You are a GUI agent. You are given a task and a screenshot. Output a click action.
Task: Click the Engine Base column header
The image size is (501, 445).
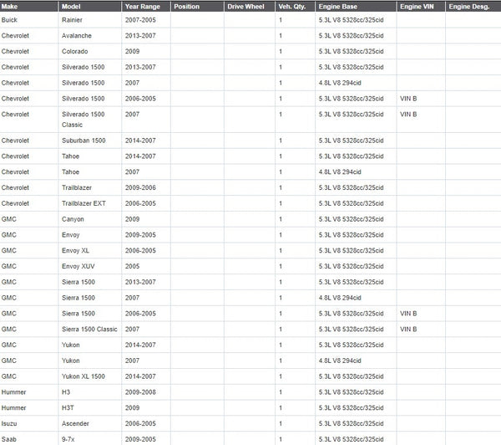pyautogui.click(x=338, y=6)
